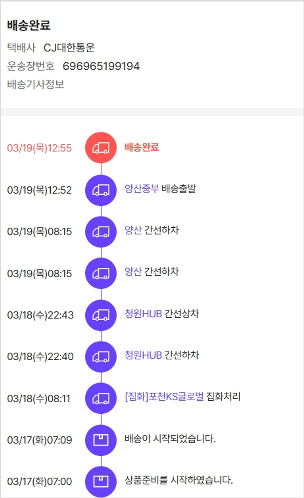This screenshot has height=498, width=304.
Task: Click truck icon beside 양산중부 배송출발
Action: coord(101,190)
